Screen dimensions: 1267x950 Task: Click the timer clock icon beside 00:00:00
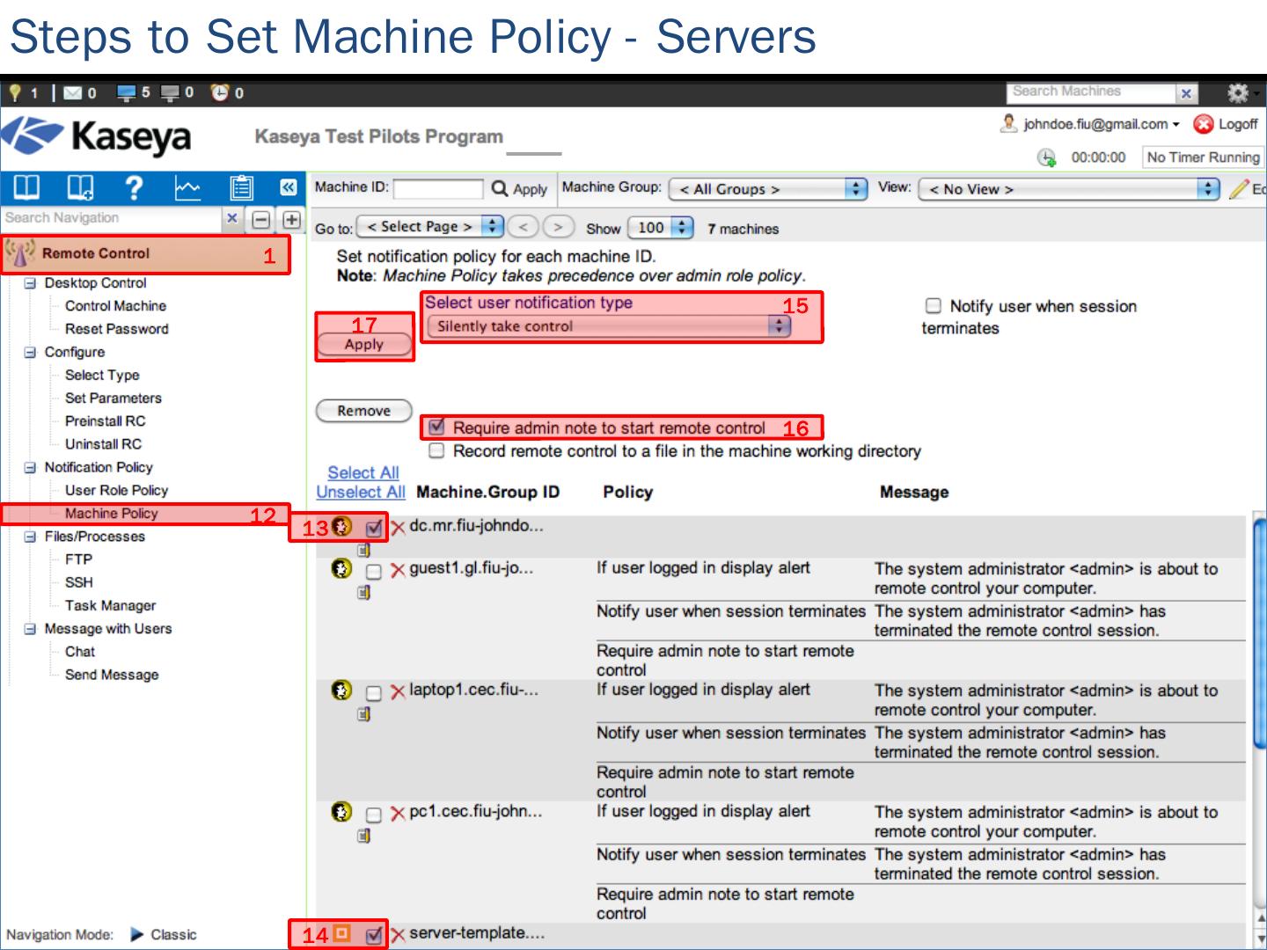pos(1046,157)
